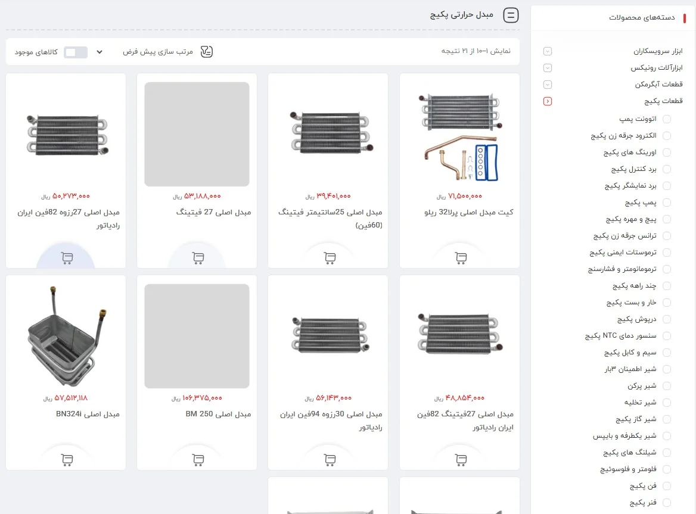Add کیت مبدل اصلی پرلا32 to cart
This screenshot has width=696, height=514.
tap(461, 258)
